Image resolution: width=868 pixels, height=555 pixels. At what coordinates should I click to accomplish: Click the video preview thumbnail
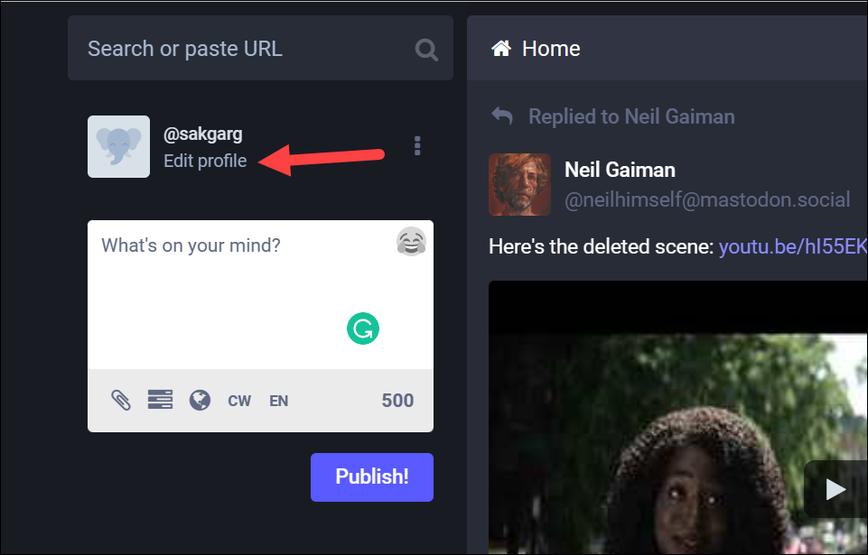coord(678,418)
